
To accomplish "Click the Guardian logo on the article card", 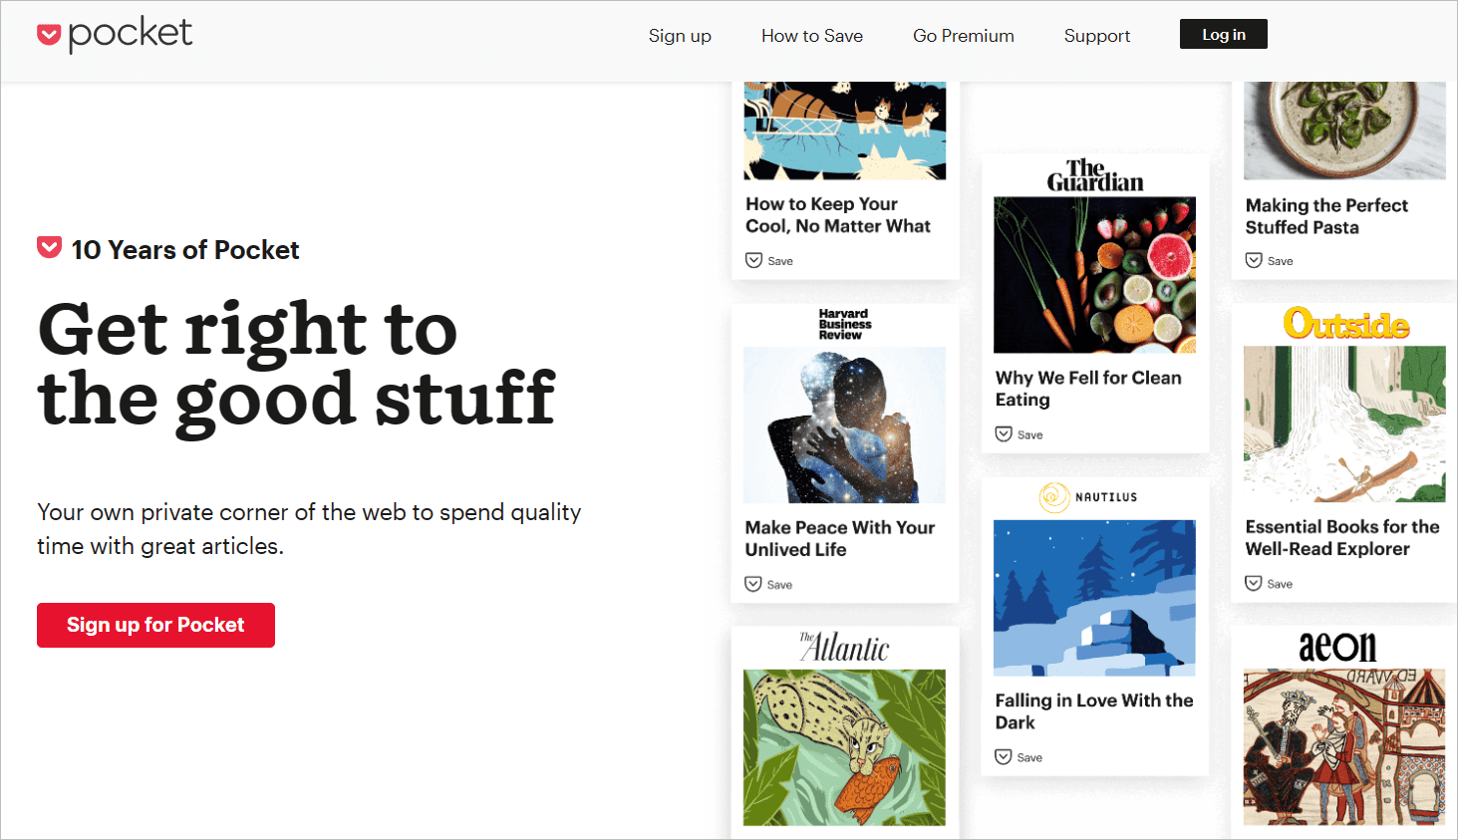I will [x=1094, y=176].
